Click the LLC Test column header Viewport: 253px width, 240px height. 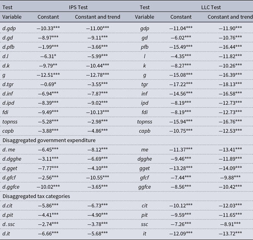[x=211, y=7]
